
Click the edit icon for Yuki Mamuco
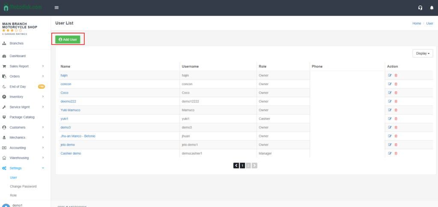[390, 110]
